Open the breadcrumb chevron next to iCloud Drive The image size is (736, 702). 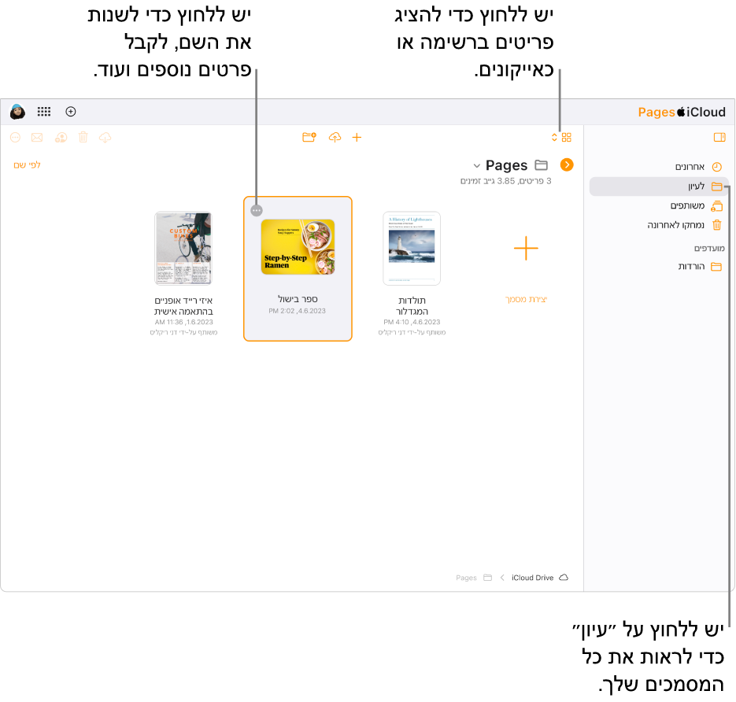[x=501, y=577]
